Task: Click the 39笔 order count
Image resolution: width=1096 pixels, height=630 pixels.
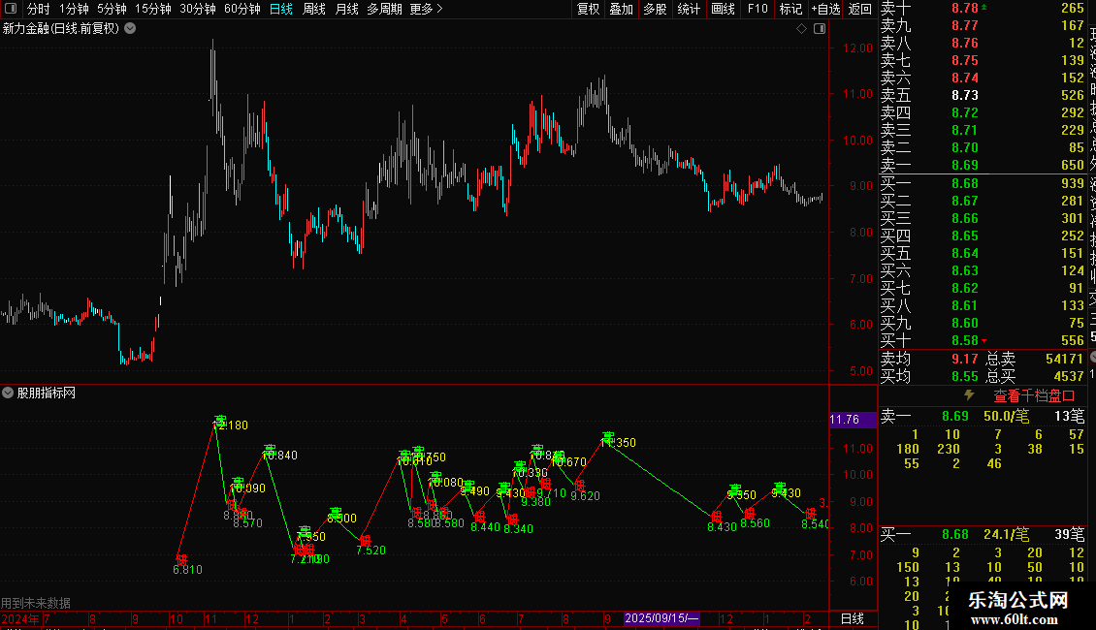Action: [x=1070, y=535]
